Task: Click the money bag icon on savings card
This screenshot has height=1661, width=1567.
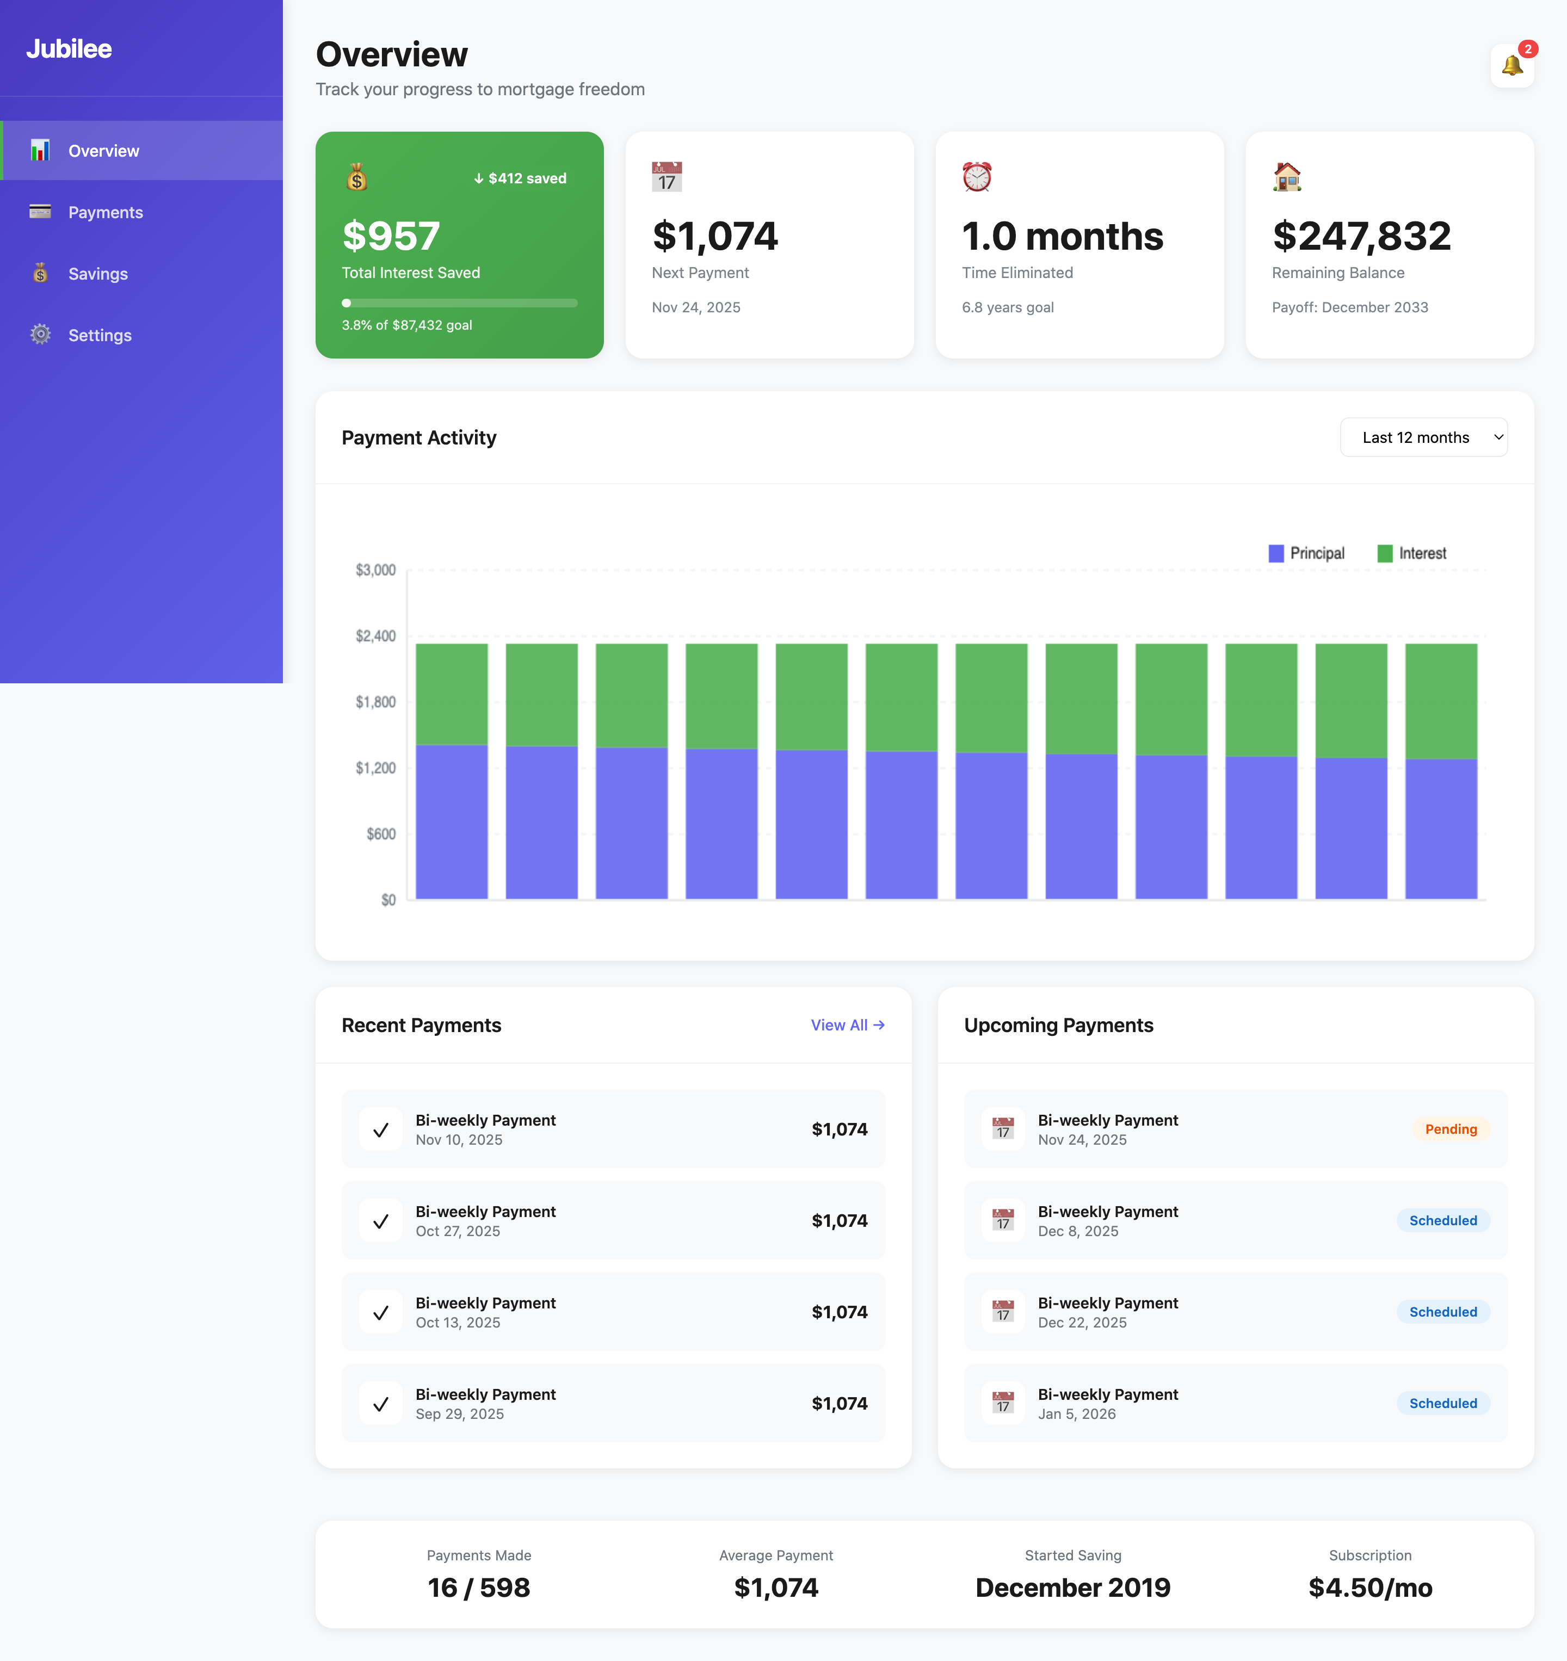Action: coord(357,177)
